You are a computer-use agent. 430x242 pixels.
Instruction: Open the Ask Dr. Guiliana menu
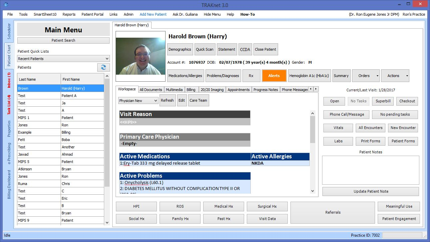pos(185,14)
